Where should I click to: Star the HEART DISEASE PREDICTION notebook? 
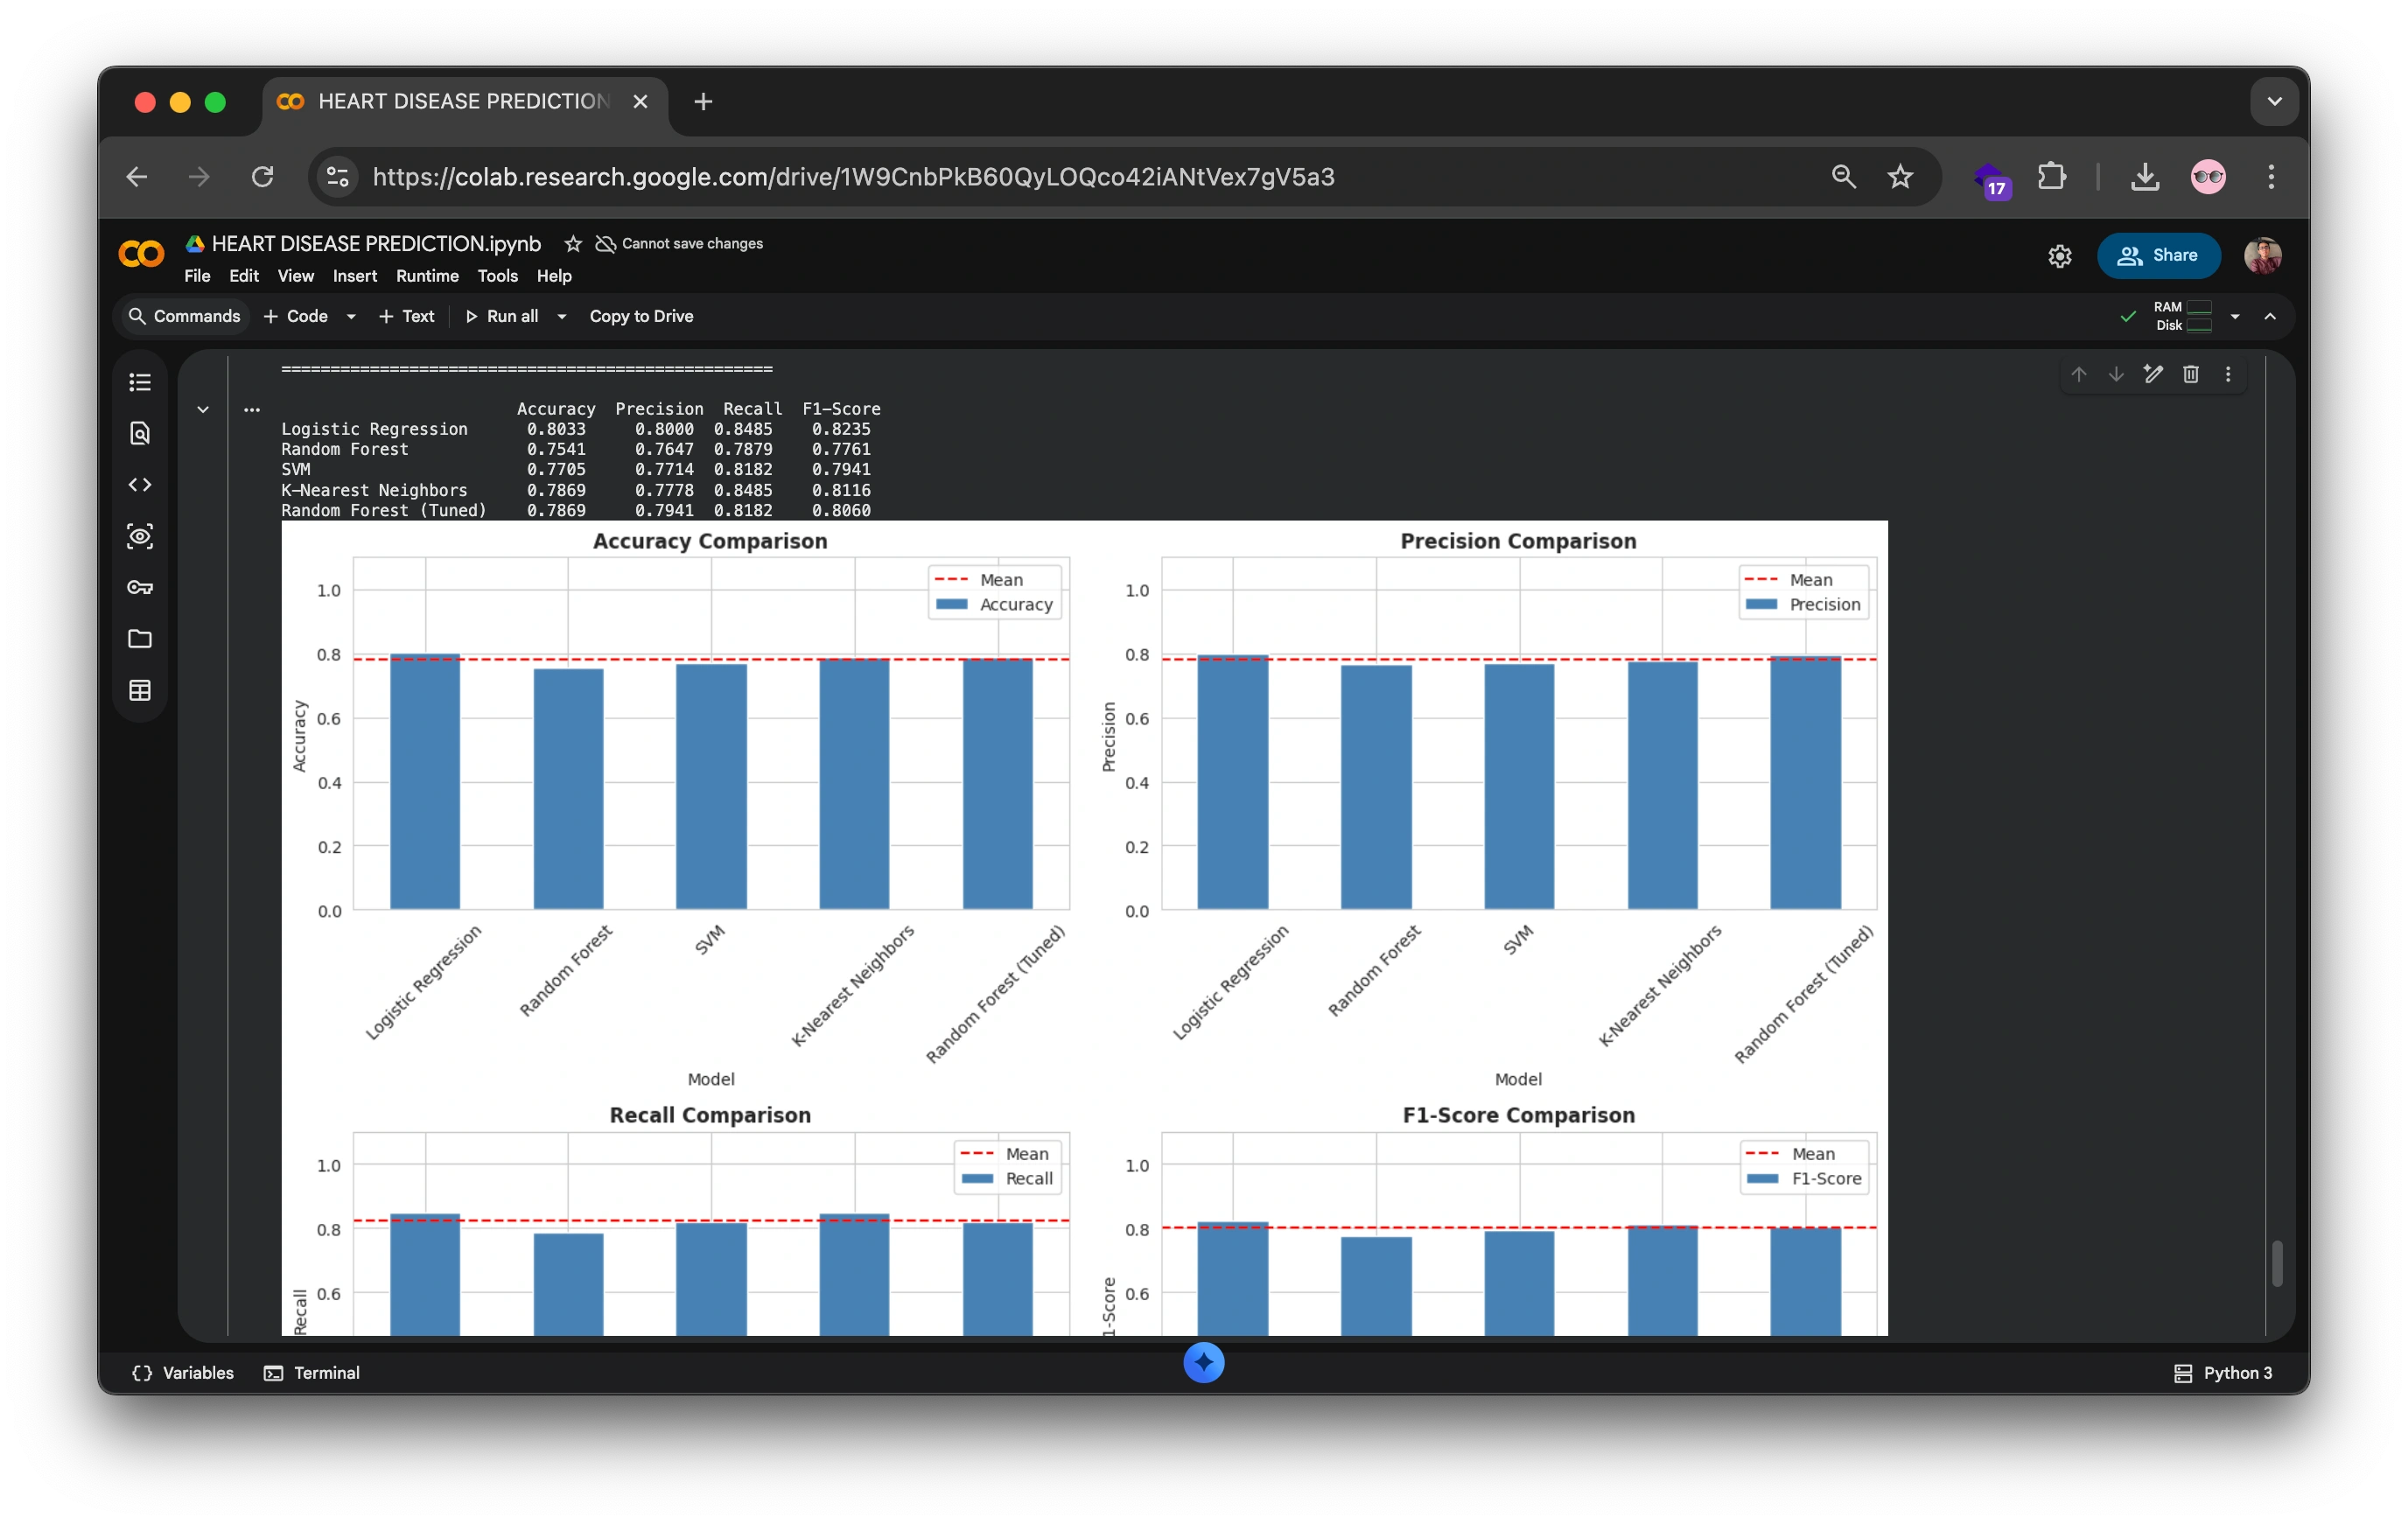tap(571, 243)
